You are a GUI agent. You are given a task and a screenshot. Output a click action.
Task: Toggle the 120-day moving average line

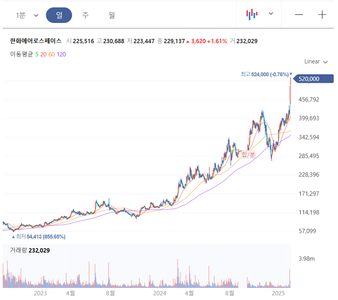point(61,54)
